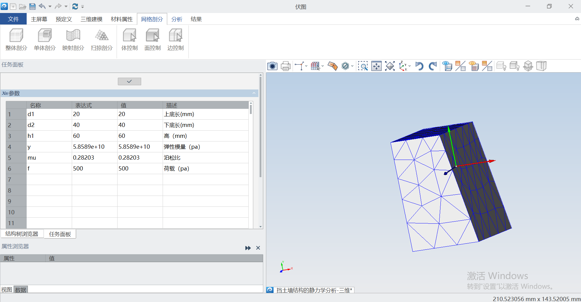The height and width of the screenshot is (302, 581).
Task: Run 整体剖分 meshing tool
Action: [x=16, y=40]
